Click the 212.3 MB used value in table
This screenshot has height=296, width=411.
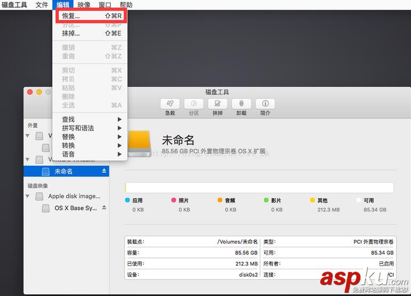[247, 264]
